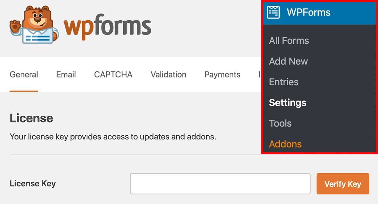
Task: Go to the orange Addons menu item
Action: [x=285, y=144]
